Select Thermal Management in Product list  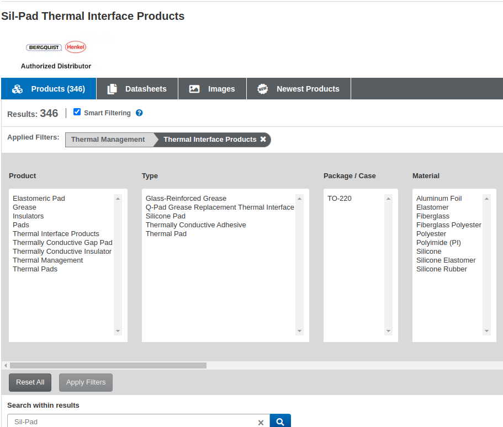point(48,260)
